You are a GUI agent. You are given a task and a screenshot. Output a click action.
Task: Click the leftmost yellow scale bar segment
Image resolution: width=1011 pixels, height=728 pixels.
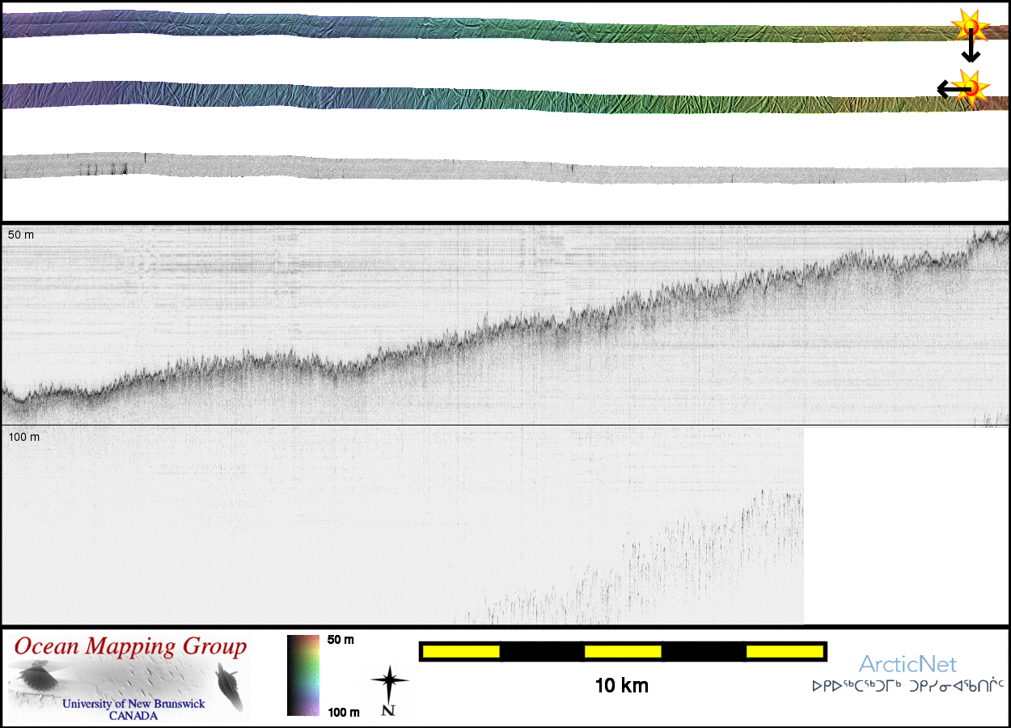461,651
